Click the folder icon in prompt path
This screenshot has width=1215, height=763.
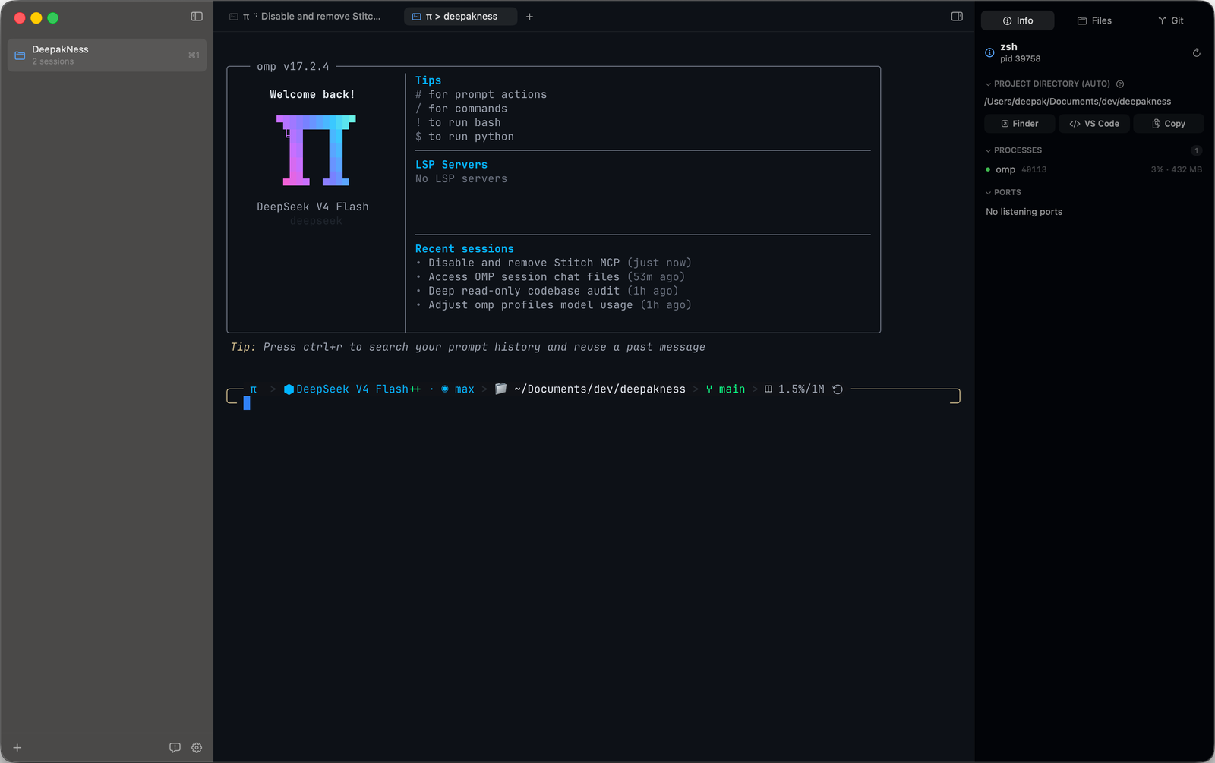(x=500, y=389)
